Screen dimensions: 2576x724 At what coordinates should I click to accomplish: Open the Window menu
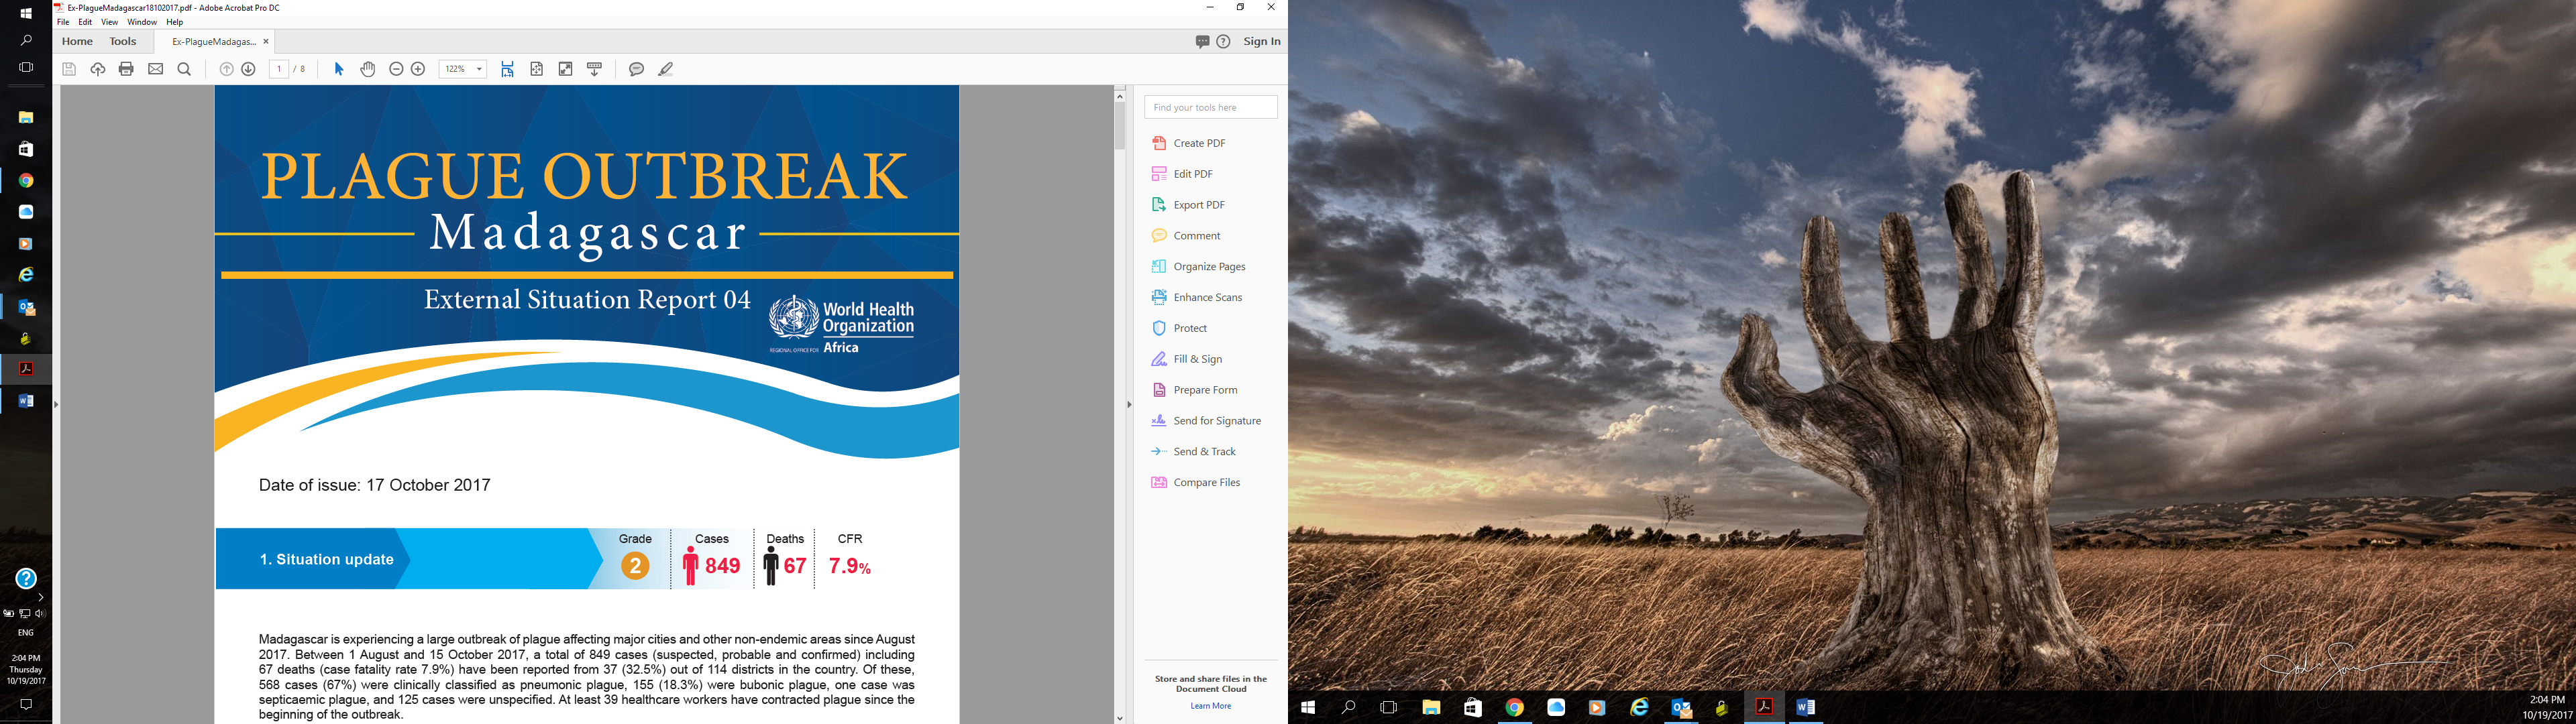click(142, 22)
